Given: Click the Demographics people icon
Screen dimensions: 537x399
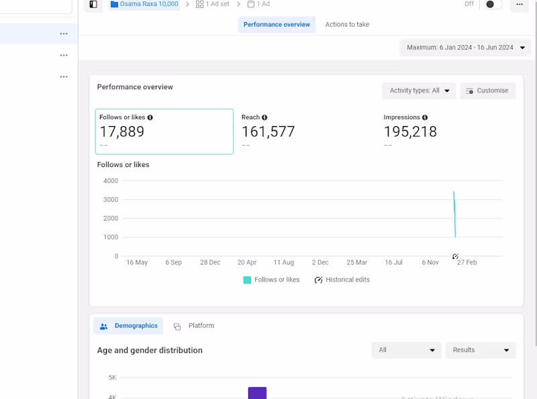Looking at the screenshot, I should [103, 326].
